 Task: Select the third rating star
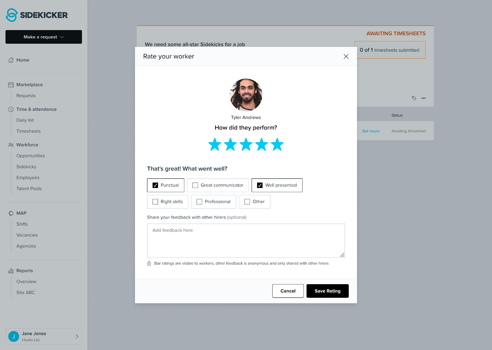tap(246, 144)
